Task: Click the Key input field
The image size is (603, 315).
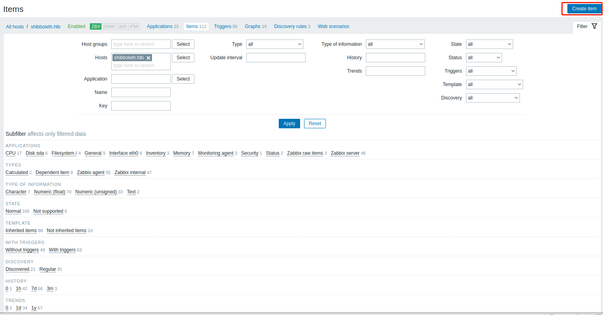Action: tap(141, 106)
